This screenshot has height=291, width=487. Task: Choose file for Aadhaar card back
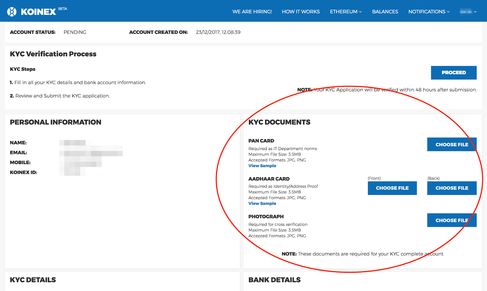coord(452,188)
